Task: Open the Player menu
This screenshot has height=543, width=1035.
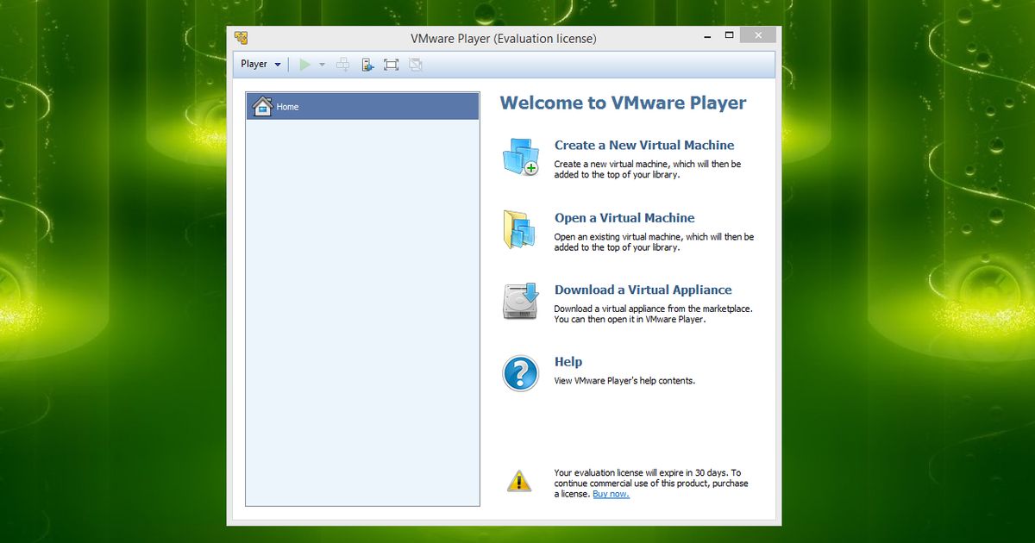Action: 260,65
